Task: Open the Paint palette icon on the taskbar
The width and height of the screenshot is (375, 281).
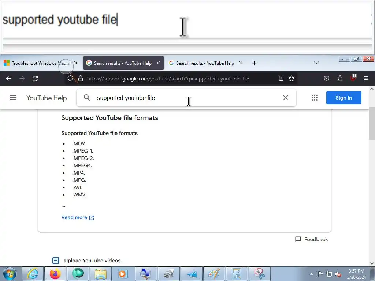Action: [x=214, y=274]
